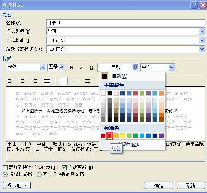Pick standard blue color swatch
207x193 pixels.
pyautogui.click(x=149, y=136)
